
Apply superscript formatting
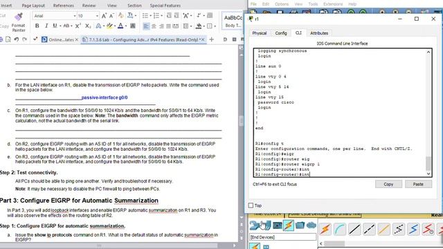[78, 26]
